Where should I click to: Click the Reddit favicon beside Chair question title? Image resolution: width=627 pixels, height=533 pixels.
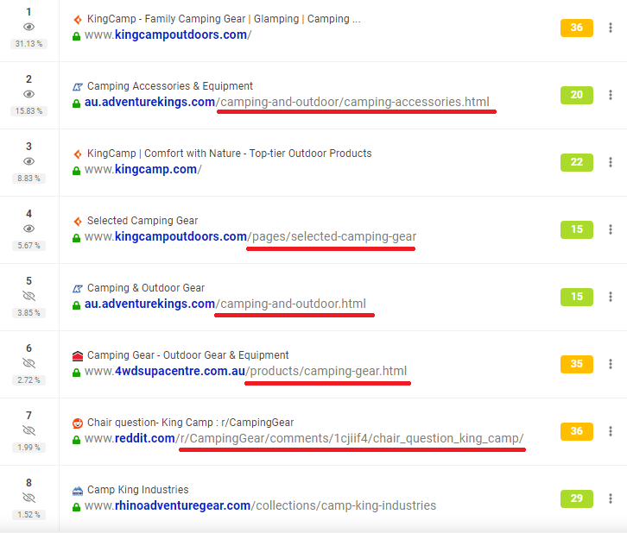click(78, 423)
